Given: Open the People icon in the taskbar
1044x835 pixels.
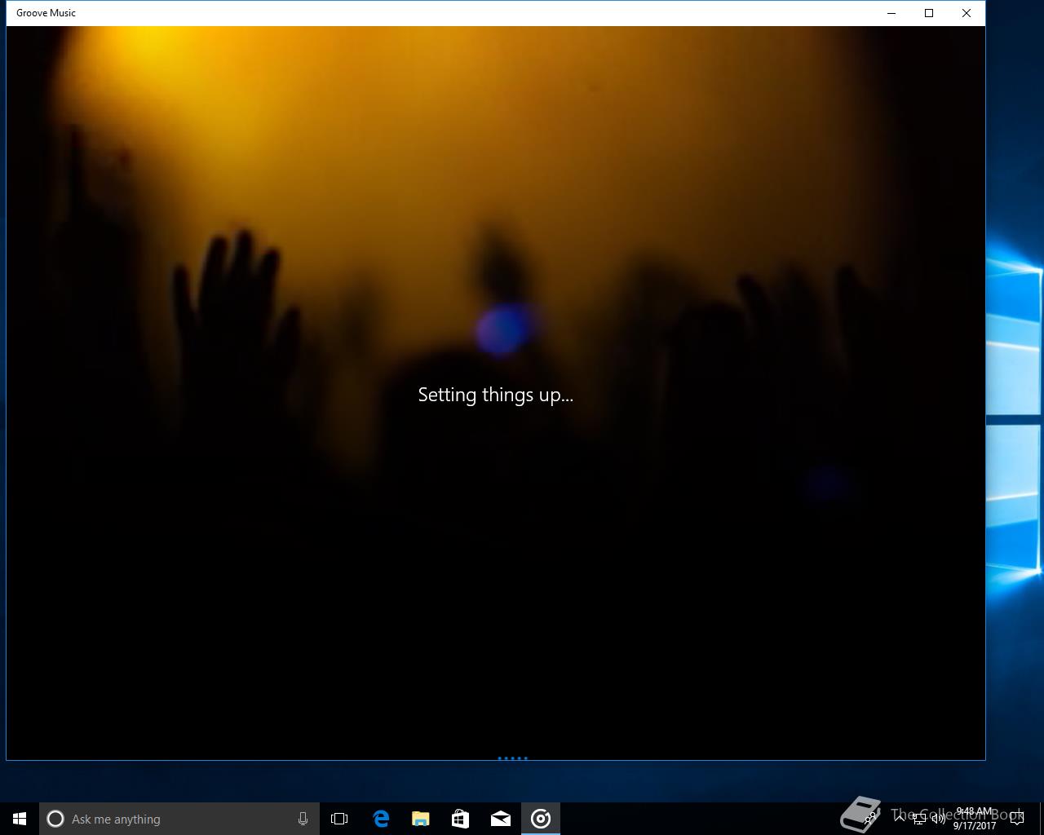Looking at the screenshot, I should pos(870,818).
